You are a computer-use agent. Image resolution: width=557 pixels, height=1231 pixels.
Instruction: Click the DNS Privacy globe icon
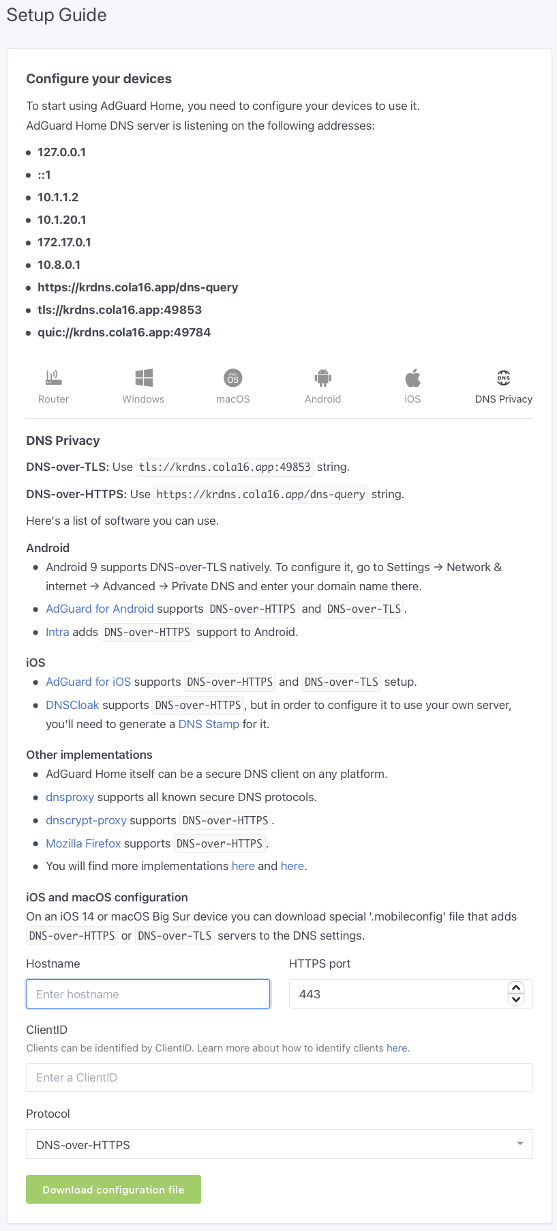coord(504,377)
